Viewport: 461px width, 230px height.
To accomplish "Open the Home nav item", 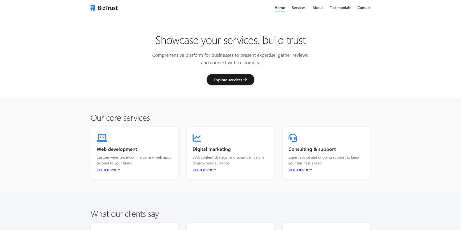I will (x=280, y=8).
